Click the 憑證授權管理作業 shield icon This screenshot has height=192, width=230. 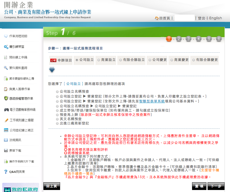(6, 98)
